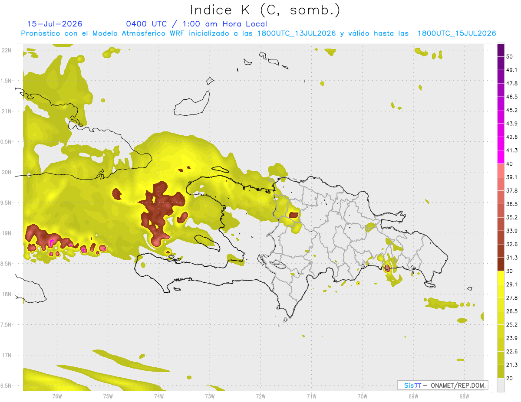
Task: Click the 42.6 color scale value
Action: (x=512, y=137)
